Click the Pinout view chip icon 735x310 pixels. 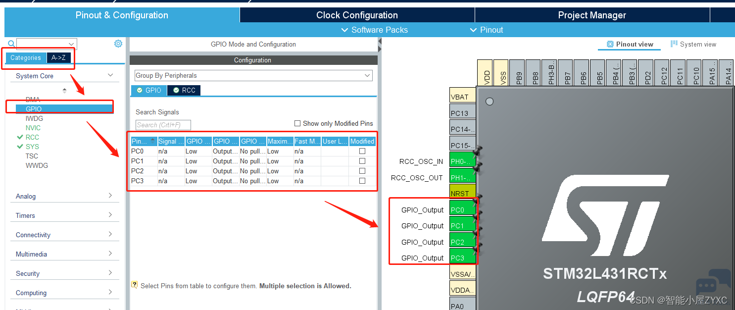(610, 44)
